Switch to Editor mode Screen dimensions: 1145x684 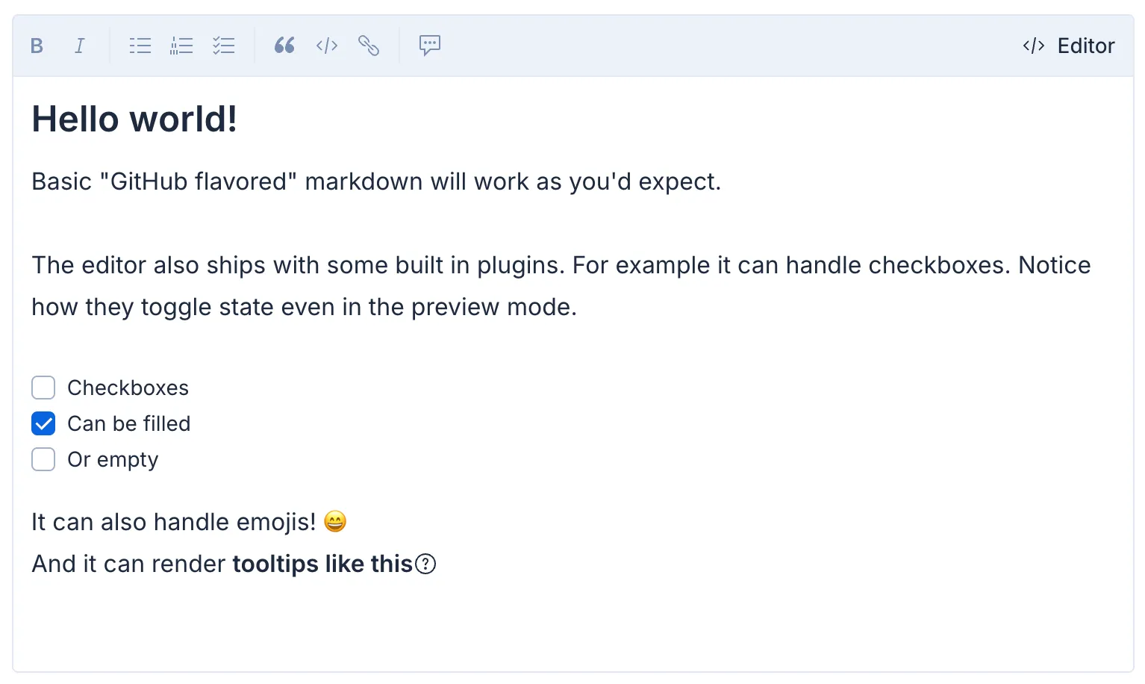point(1069,46)
